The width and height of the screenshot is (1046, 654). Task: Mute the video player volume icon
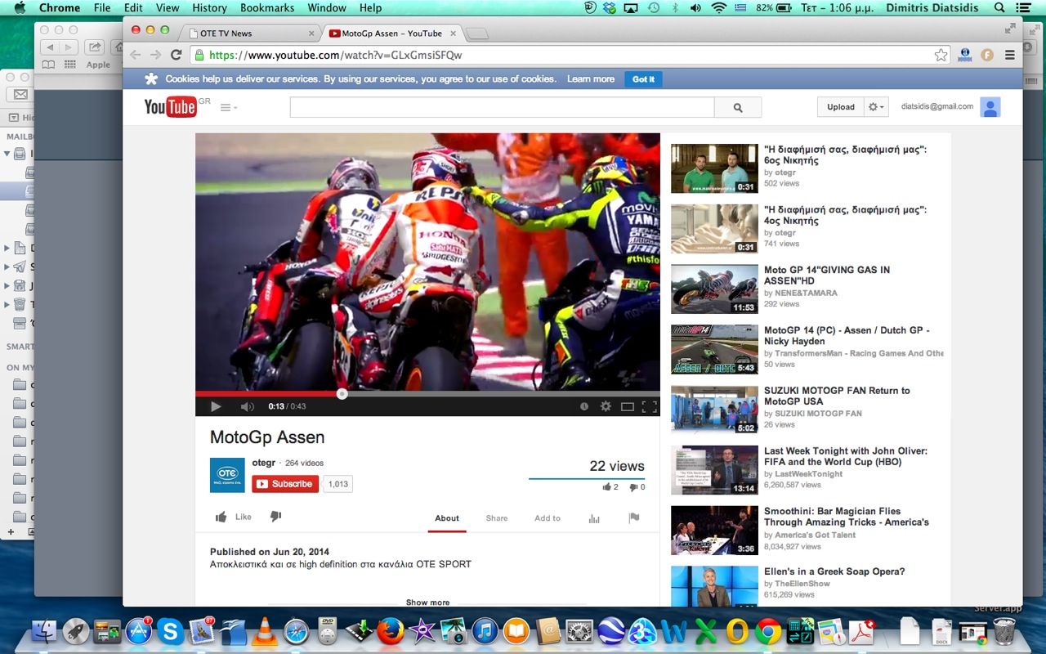click(x=247, y=406)
